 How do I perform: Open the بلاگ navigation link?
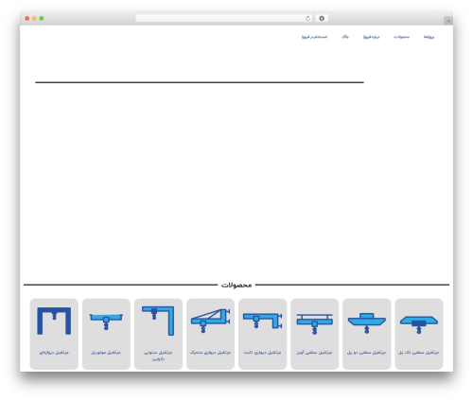345,37
